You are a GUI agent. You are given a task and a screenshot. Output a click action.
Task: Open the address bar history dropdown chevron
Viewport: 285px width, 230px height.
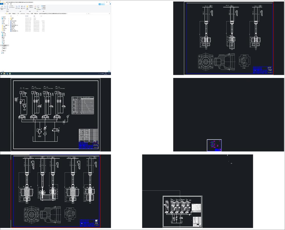(x=87, y=14)
